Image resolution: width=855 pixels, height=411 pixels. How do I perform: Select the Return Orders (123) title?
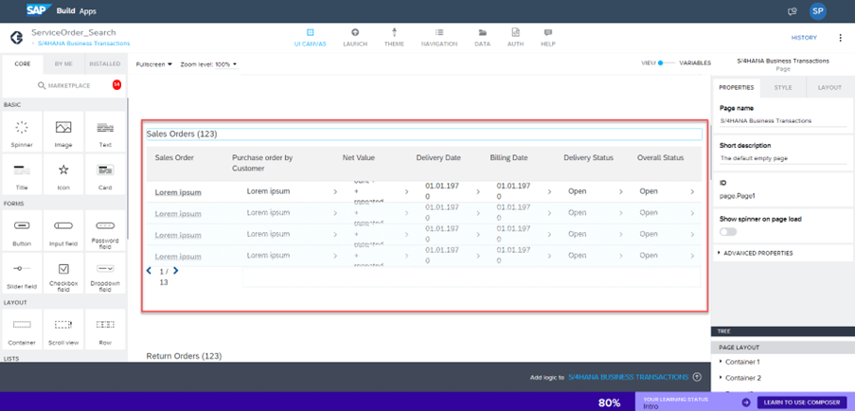point(184,356)
